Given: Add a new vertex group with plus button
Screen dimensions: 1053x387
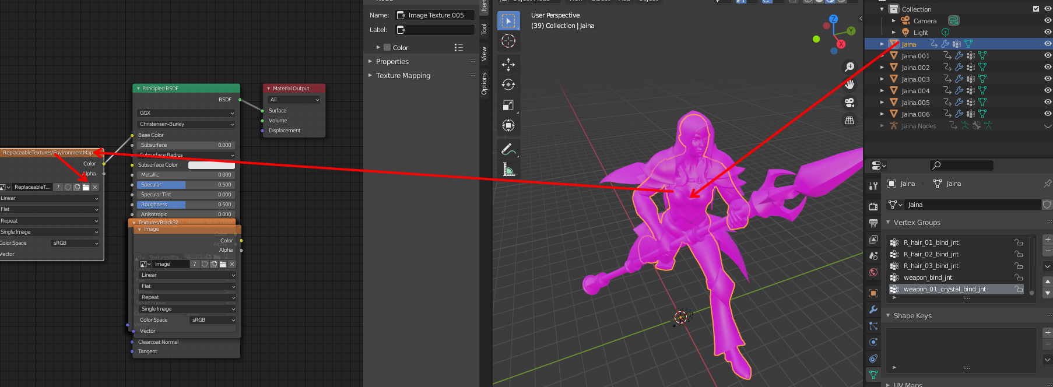Looking at the screenshot, I should pyautogui.click(x=1048, y=240).
